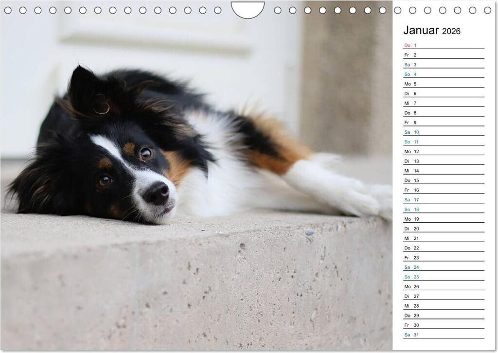Screen dimensions: 498x353
Task: Select the Sa 31 date row
Action: 443,335
